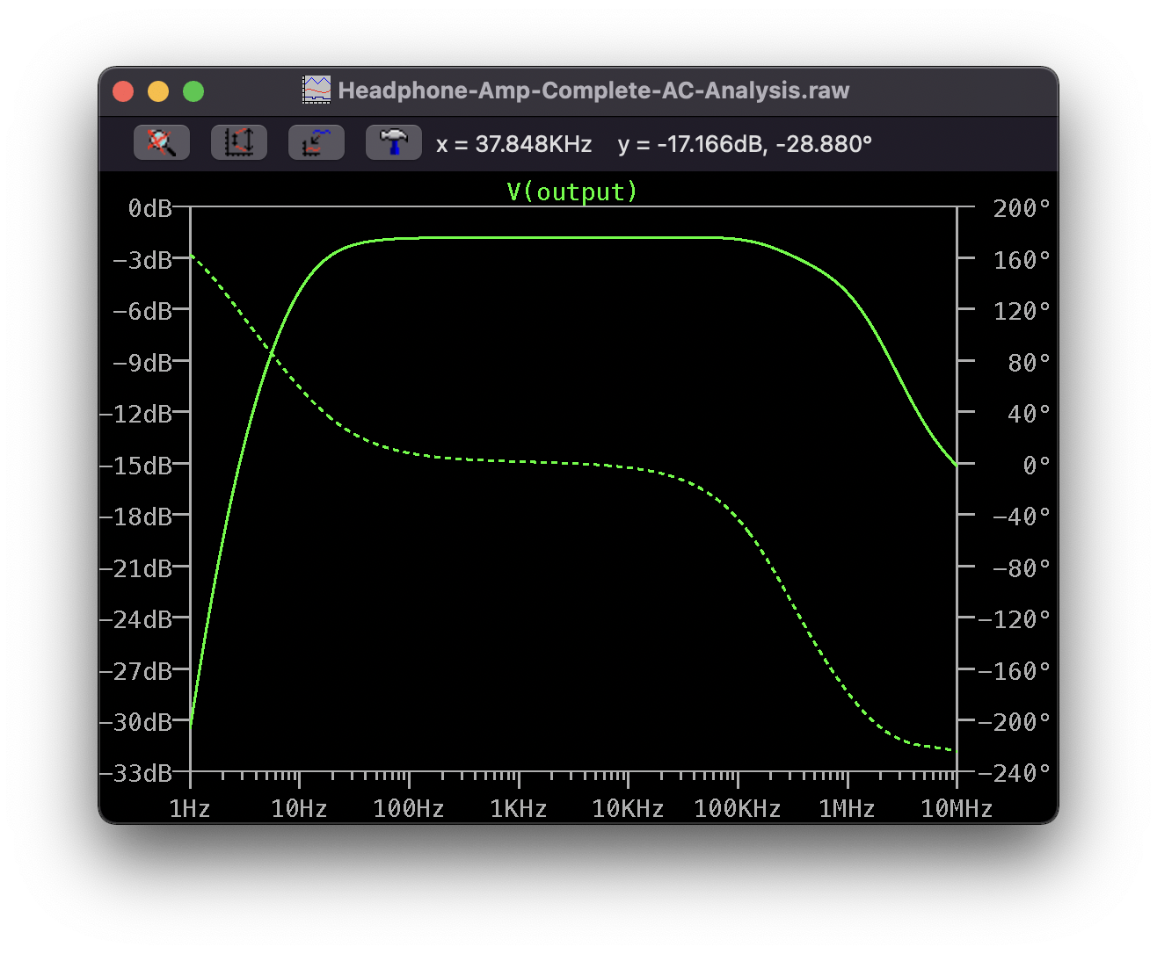
Task: Click the 100KHz frequency axis label
Action: (738, 809)
